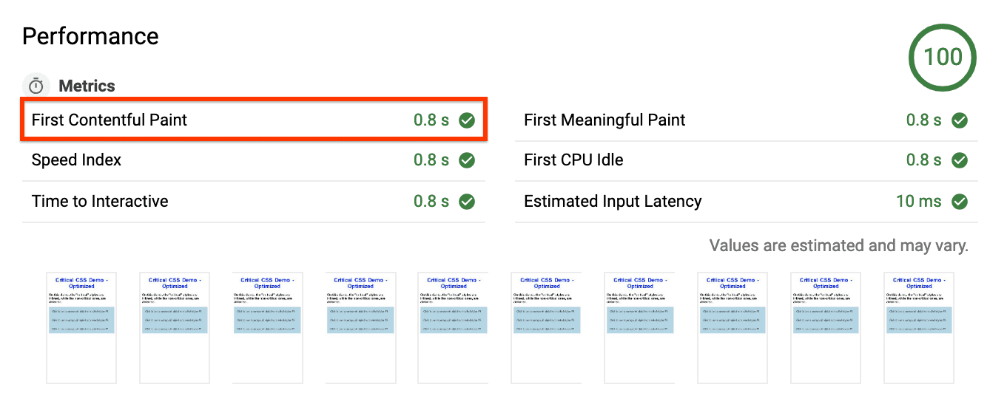
Task: Click the green check beside Time to Interactive
Action: (x=467, y=202)
